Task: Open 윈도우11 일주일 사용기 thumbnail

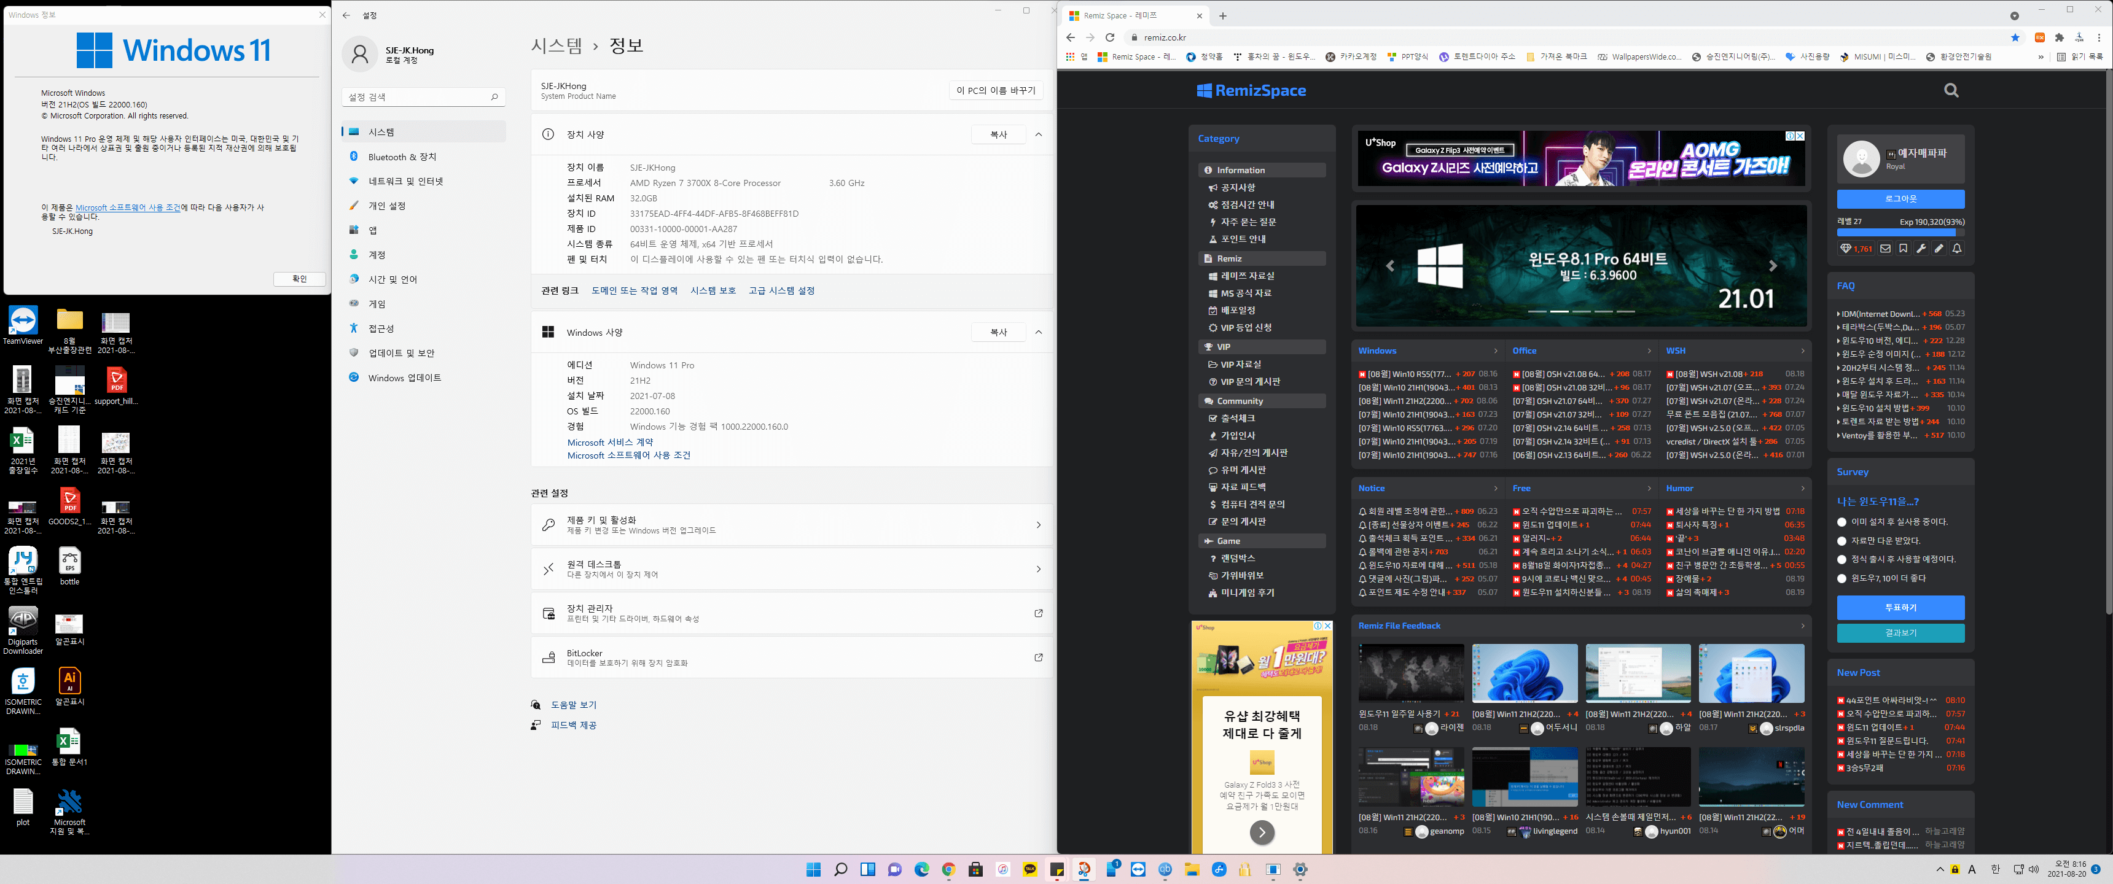Action: [1411, 673]
